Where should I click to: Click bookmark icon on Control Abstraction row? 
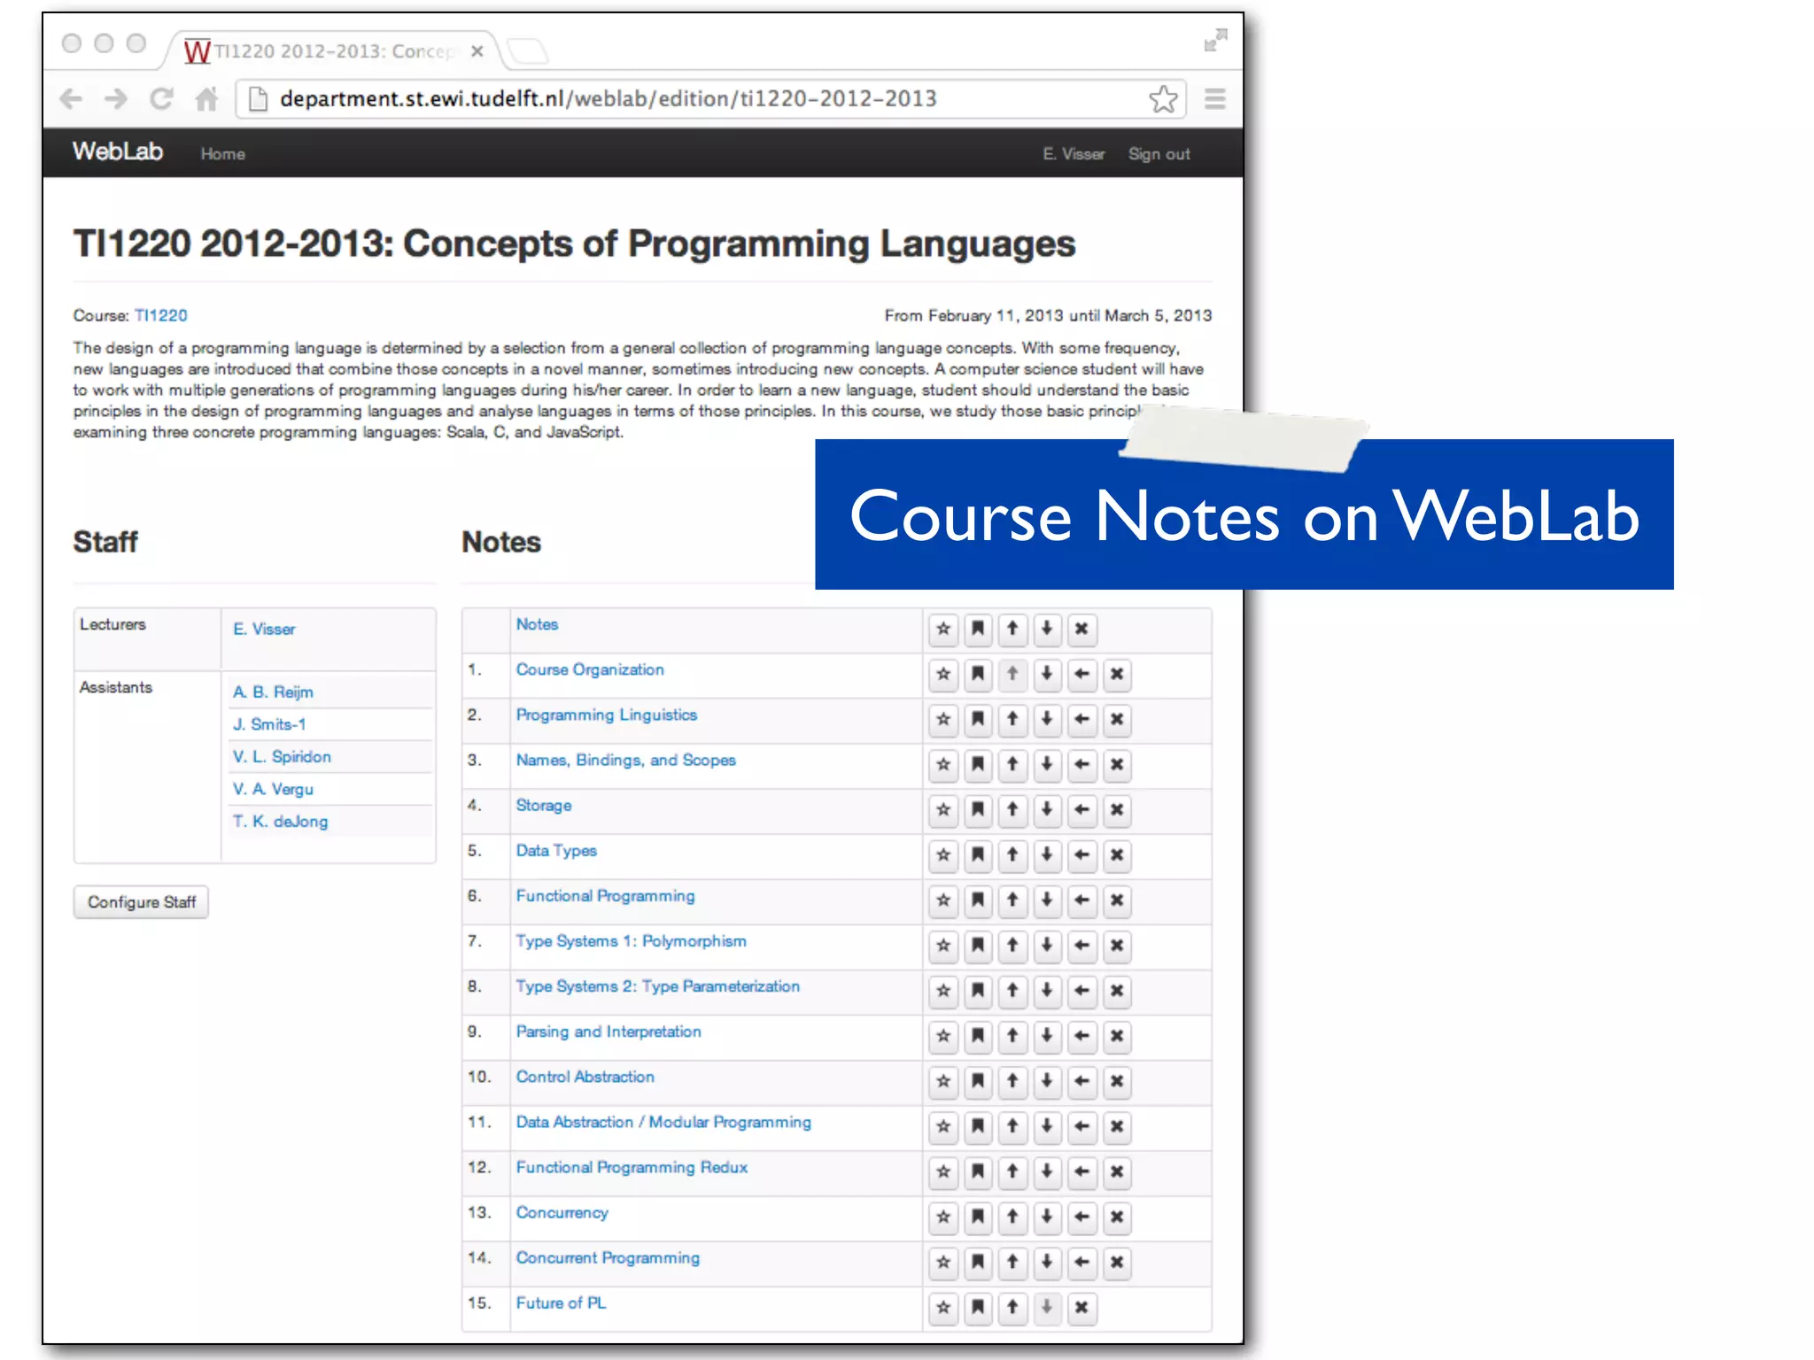point(978,1081)
